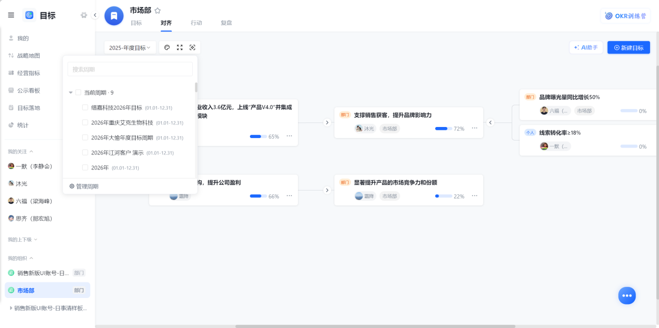The width and height of the screenshot is (659, 328).
Task: Click the 72% progress bar
Action: pos(444,128)
